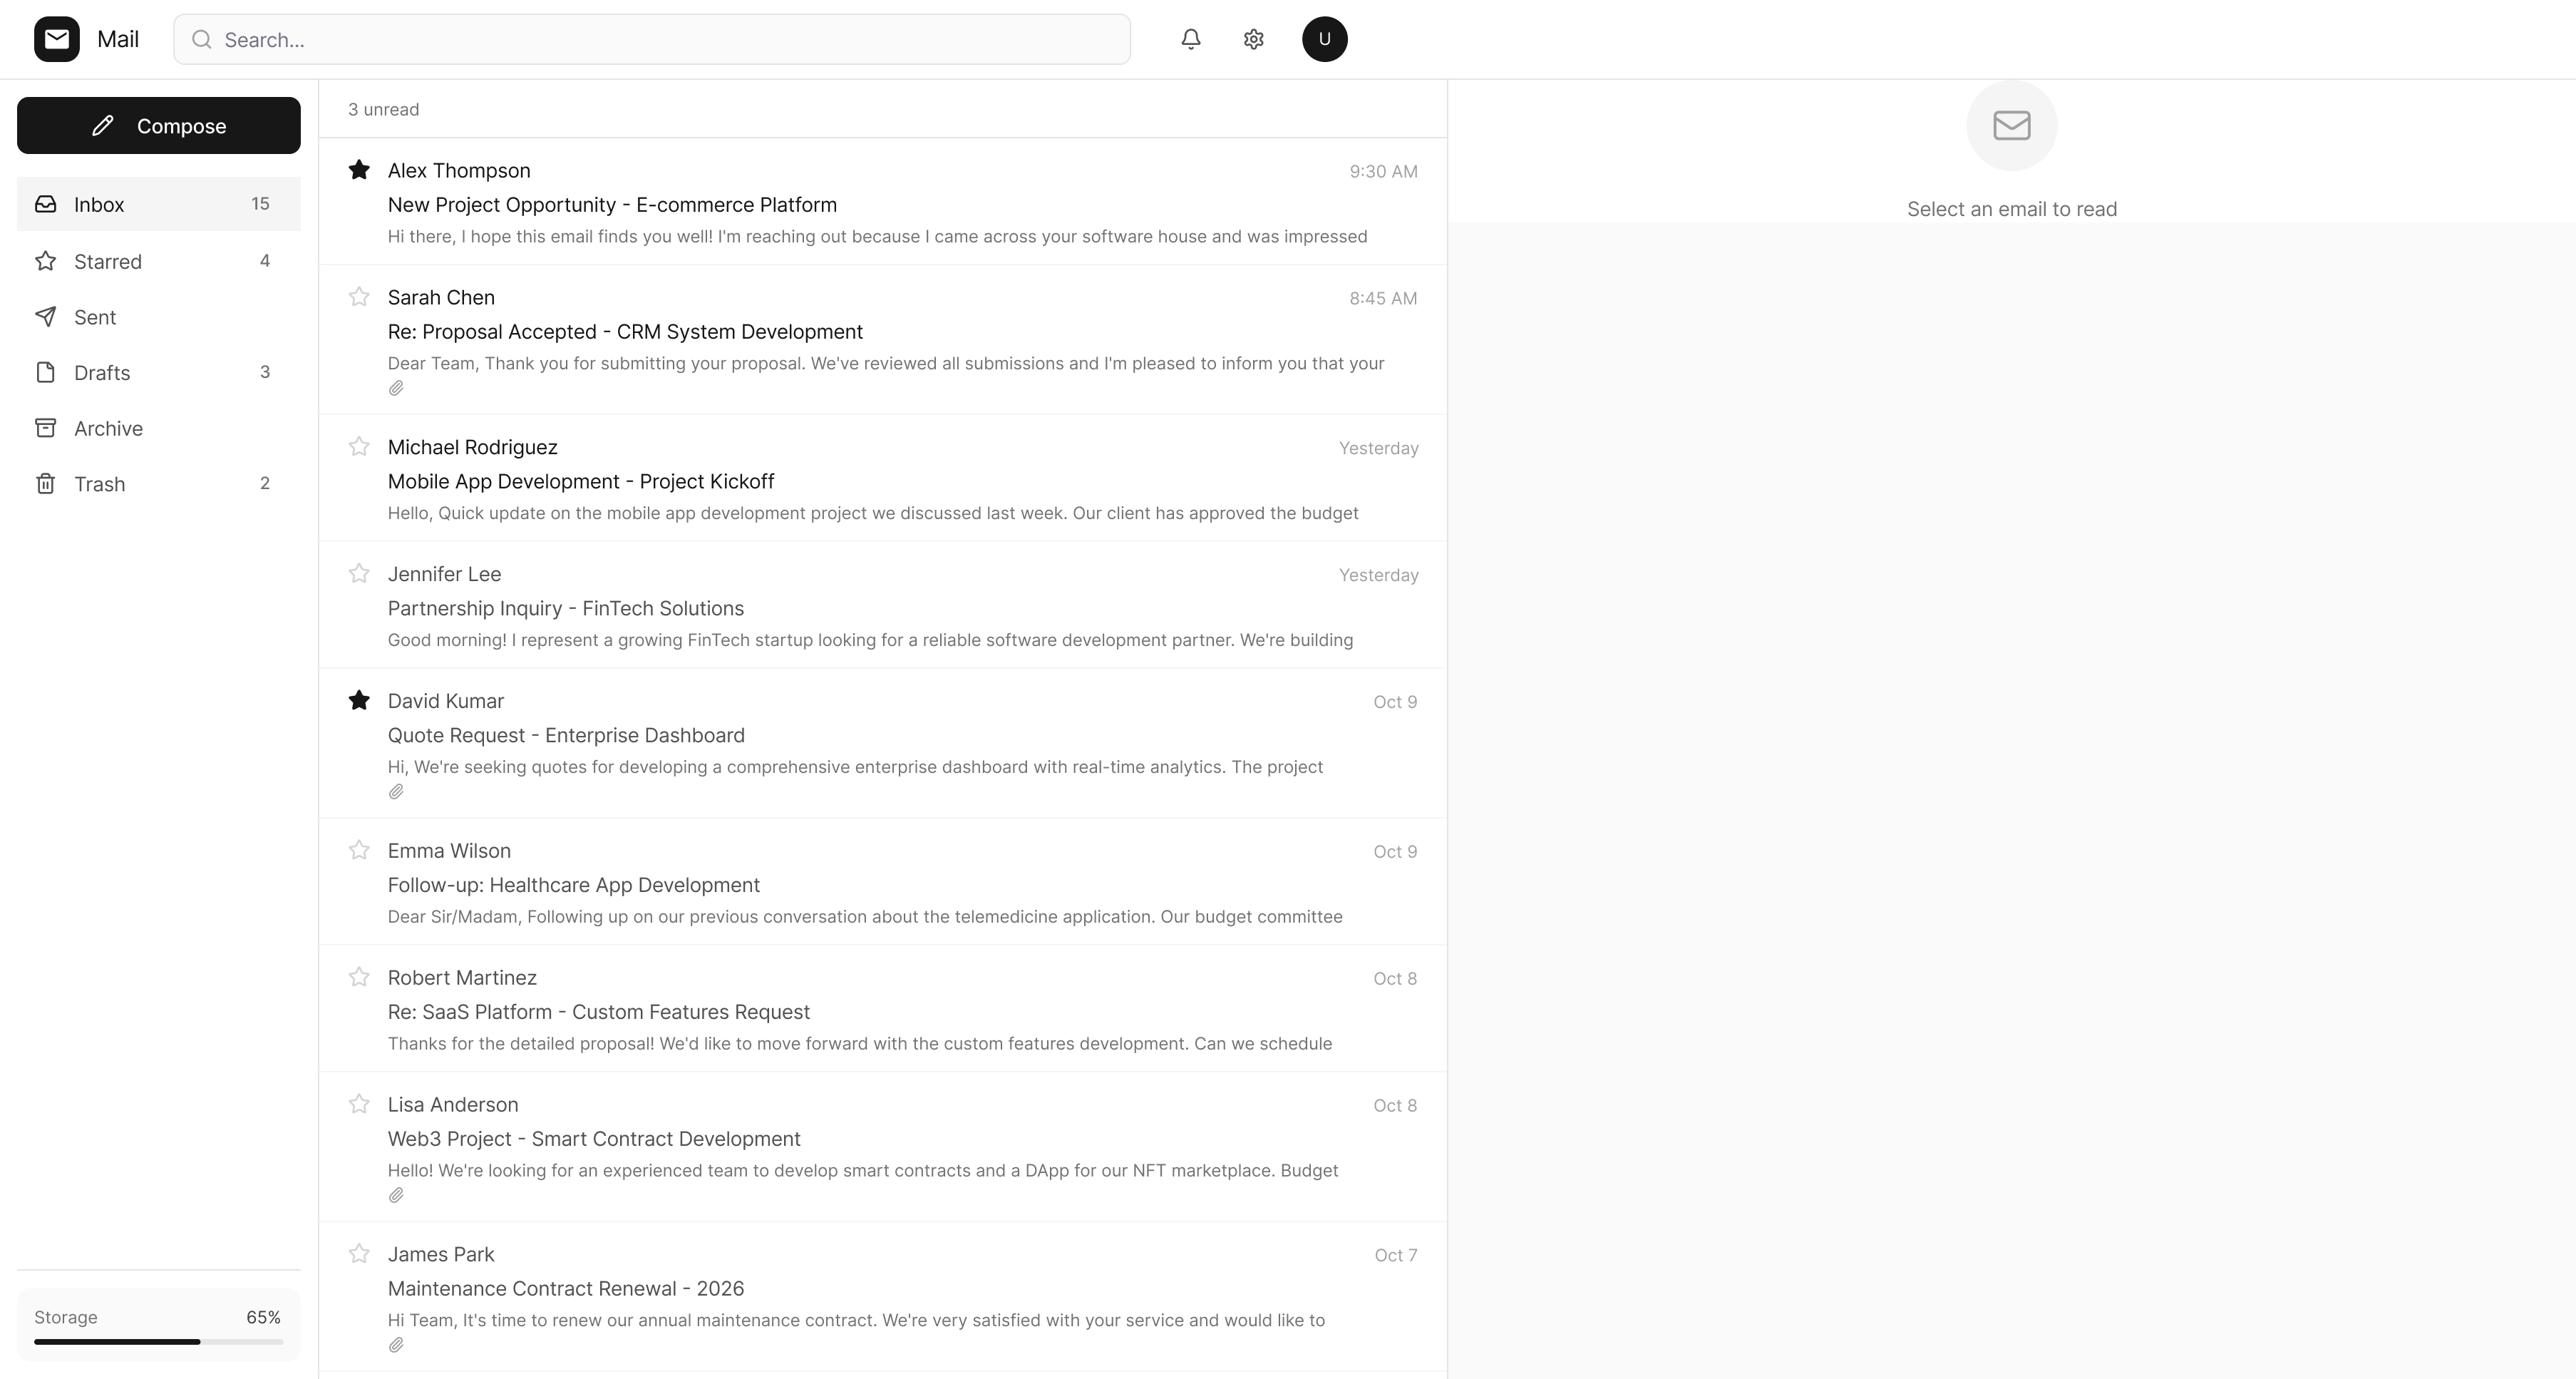2576x1379 pixels.
Task: Unstar the Alex Thompson email
Action: pyautogui.click(x=359, y=170)
